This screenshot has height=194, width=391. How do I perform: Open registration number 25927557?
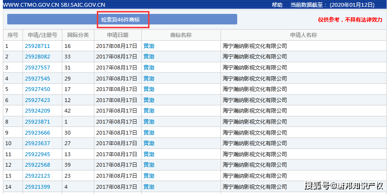coord(37,68)
